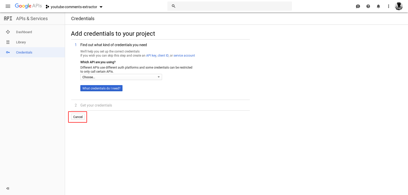Expand the Choose... API dropdown
This screenshot has width=408, height=195.
click(x=121, y=77)
